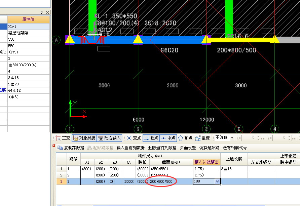Select row 1 header in span table
The height and width of the screenshot is (206, 300).
pyautogui.click(x=62, y=169)
